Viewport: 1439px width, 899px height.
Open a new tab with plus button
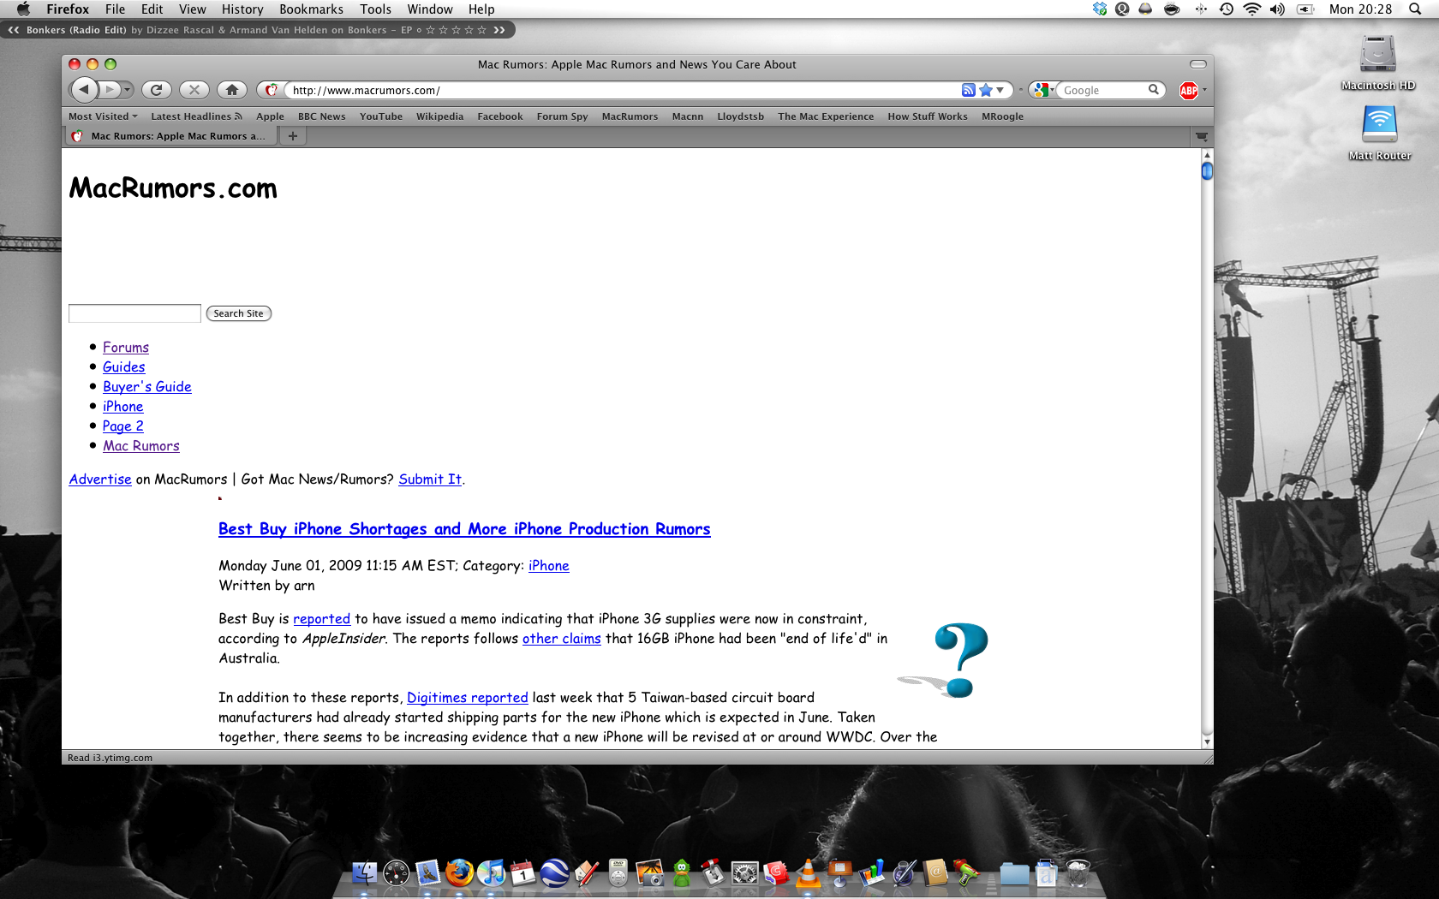tap(293, 136)
